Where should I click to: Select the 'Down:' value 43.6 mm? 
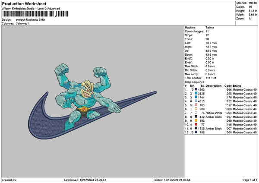click(x=211, y=55)
